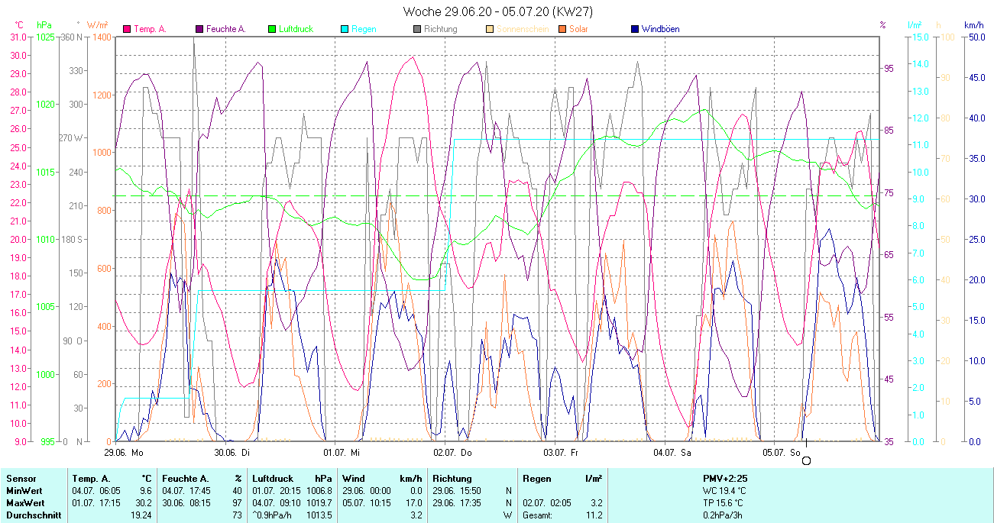Click the 'WC 19.4 °C' wind chill value

[x=724, y=490]
